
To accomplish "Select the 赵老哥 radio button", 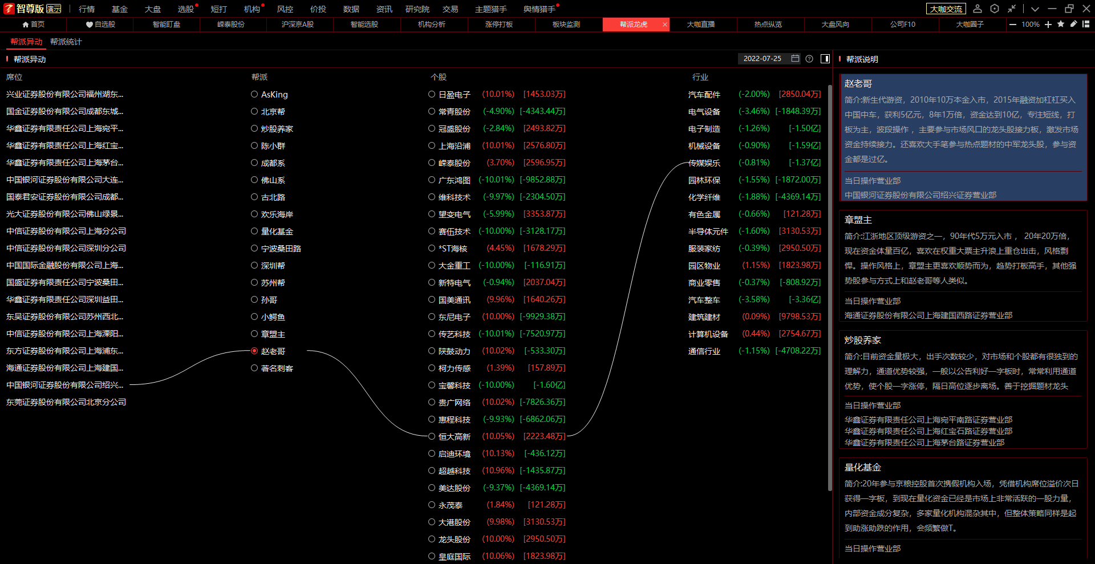I will 254,351.
